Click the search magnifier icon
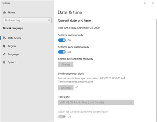Screen dimensions: 157x122 (49, 20)
